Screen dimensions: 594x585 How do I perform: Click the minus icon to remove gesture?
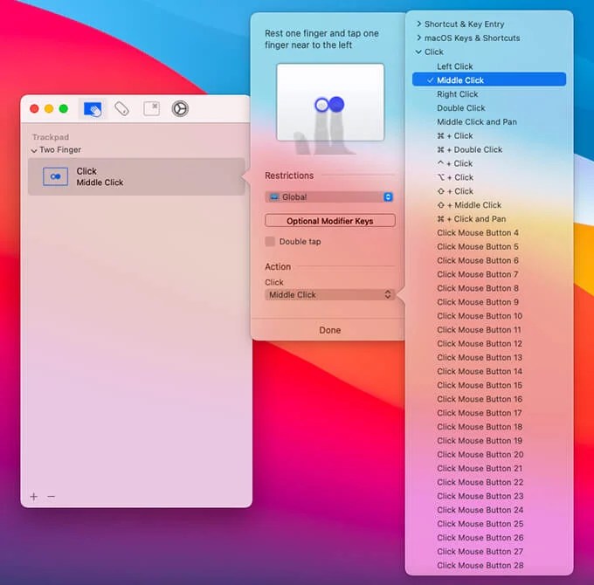(x=52, y=497)
